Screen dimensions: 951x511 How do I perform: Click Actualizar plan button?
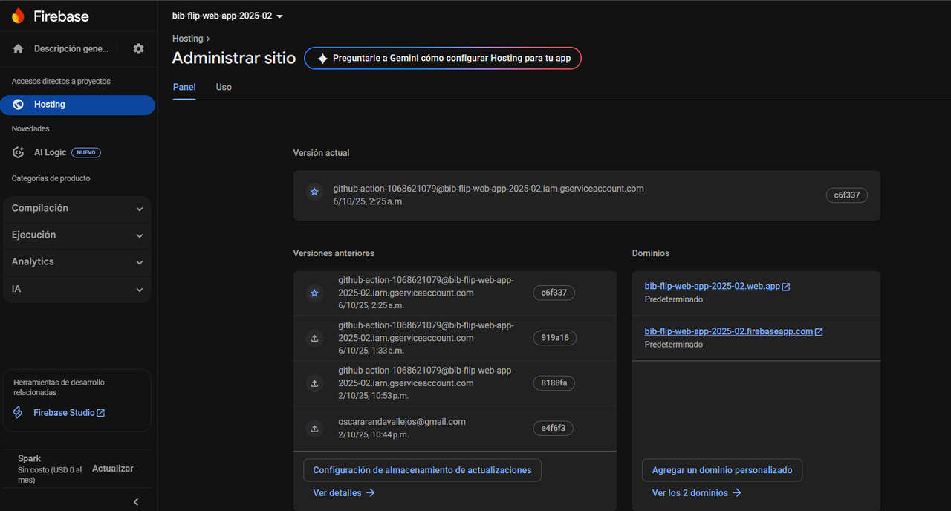coord(113,469)
